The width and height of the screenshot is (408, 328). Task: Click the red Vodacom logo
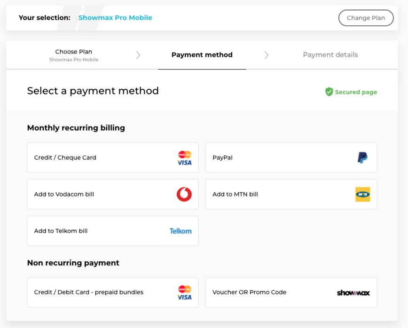184,194
